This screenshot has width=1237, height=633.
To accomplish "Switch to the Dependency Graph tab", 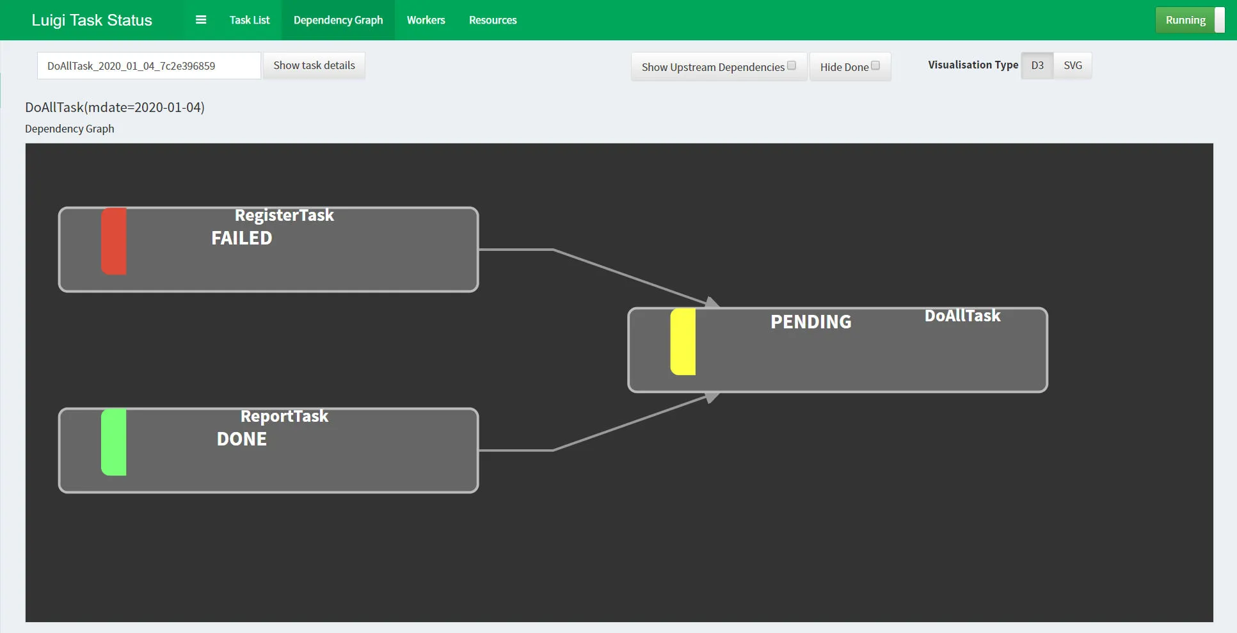I will tap(338, 20).
